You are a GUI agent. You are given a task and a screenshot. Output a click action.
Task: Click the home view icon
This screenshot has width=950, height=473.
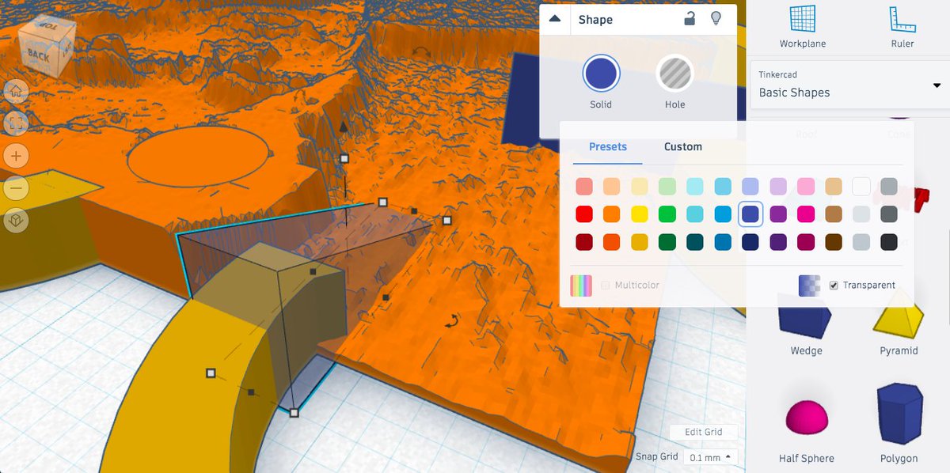[15, 91]
